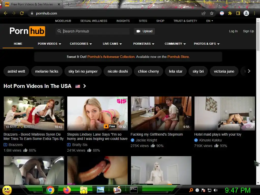Open the Kinuski Kakku channel link

pyautogui.click(x=210, y=140)
